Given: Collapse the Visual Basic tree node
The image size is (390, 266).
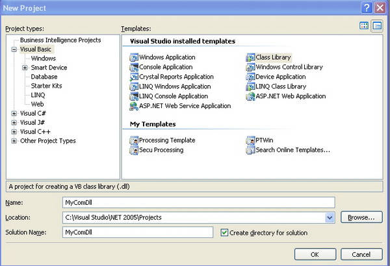Looking at the screenshot, I should pyautogui.click(x=14, y=49).
